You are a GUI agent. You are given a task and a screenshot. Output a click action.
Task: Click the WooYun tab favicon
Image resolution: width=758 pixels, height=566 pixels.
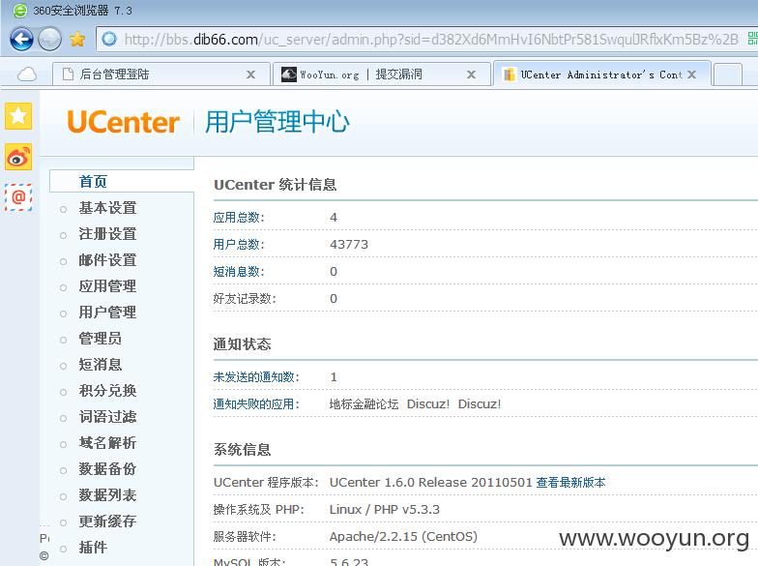[x=288, y=74]
